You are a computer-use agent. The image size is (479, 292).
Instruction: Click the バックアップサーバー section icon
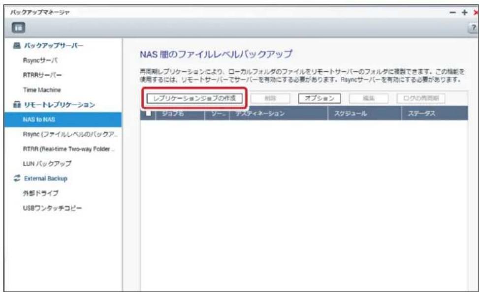[17, 46]
